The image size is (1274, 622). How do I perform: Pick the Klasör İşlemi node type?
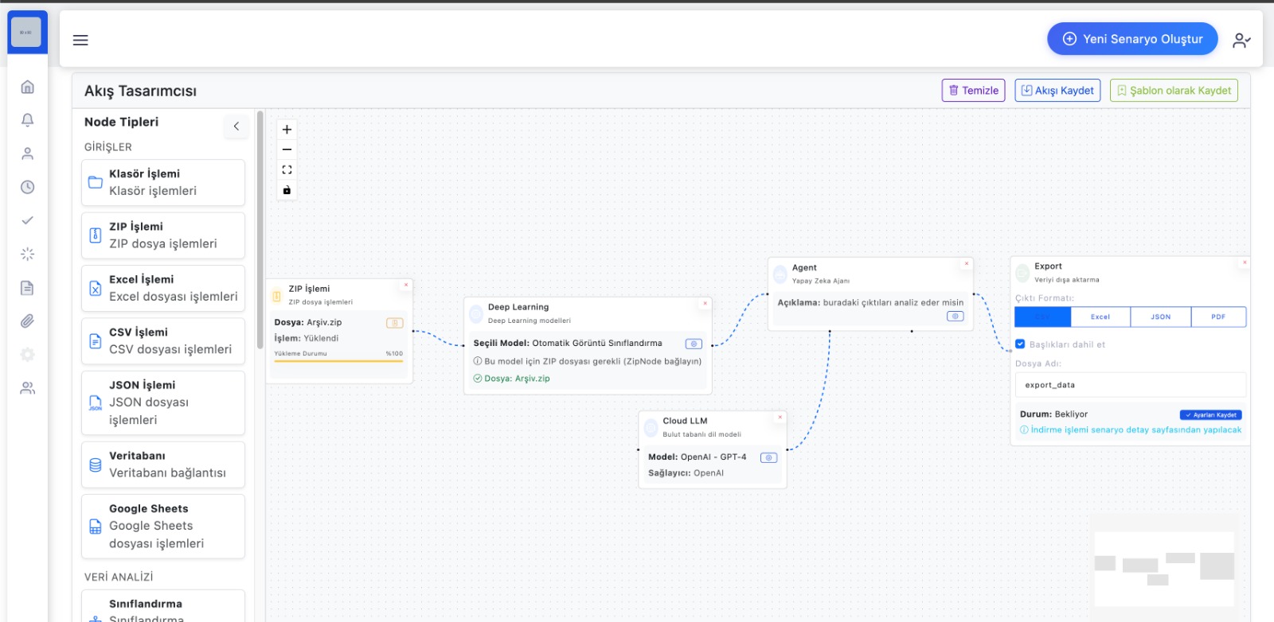coord(163,182)
